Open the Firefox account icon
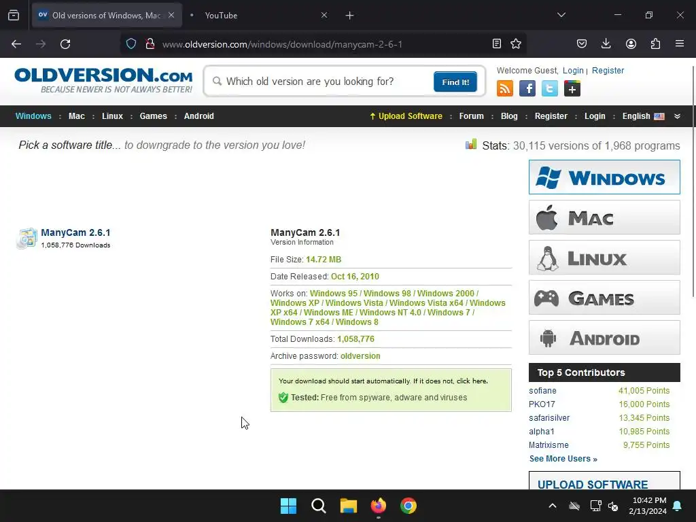 (x=631, y=43)
